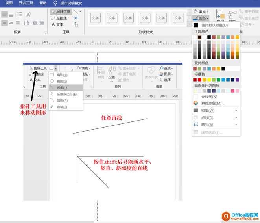Open the 开发工具 ribbon tab
The width and height of the screenshot is (260, 223).
25,3
